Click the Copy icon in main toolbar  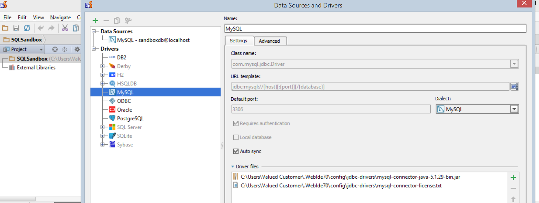(76, 28)
